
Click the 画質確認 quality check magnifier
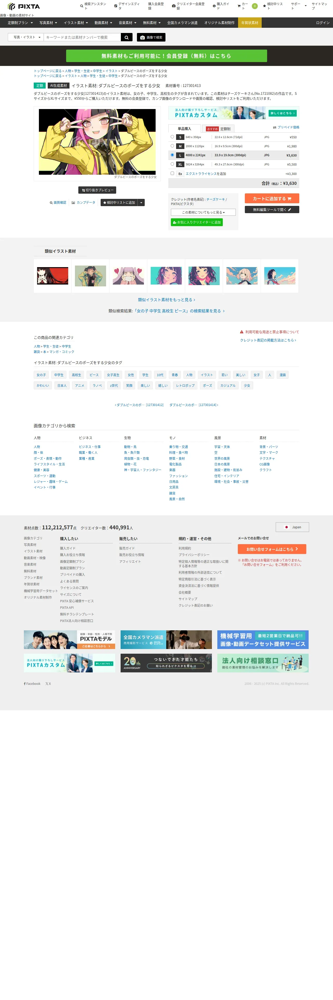58,203
